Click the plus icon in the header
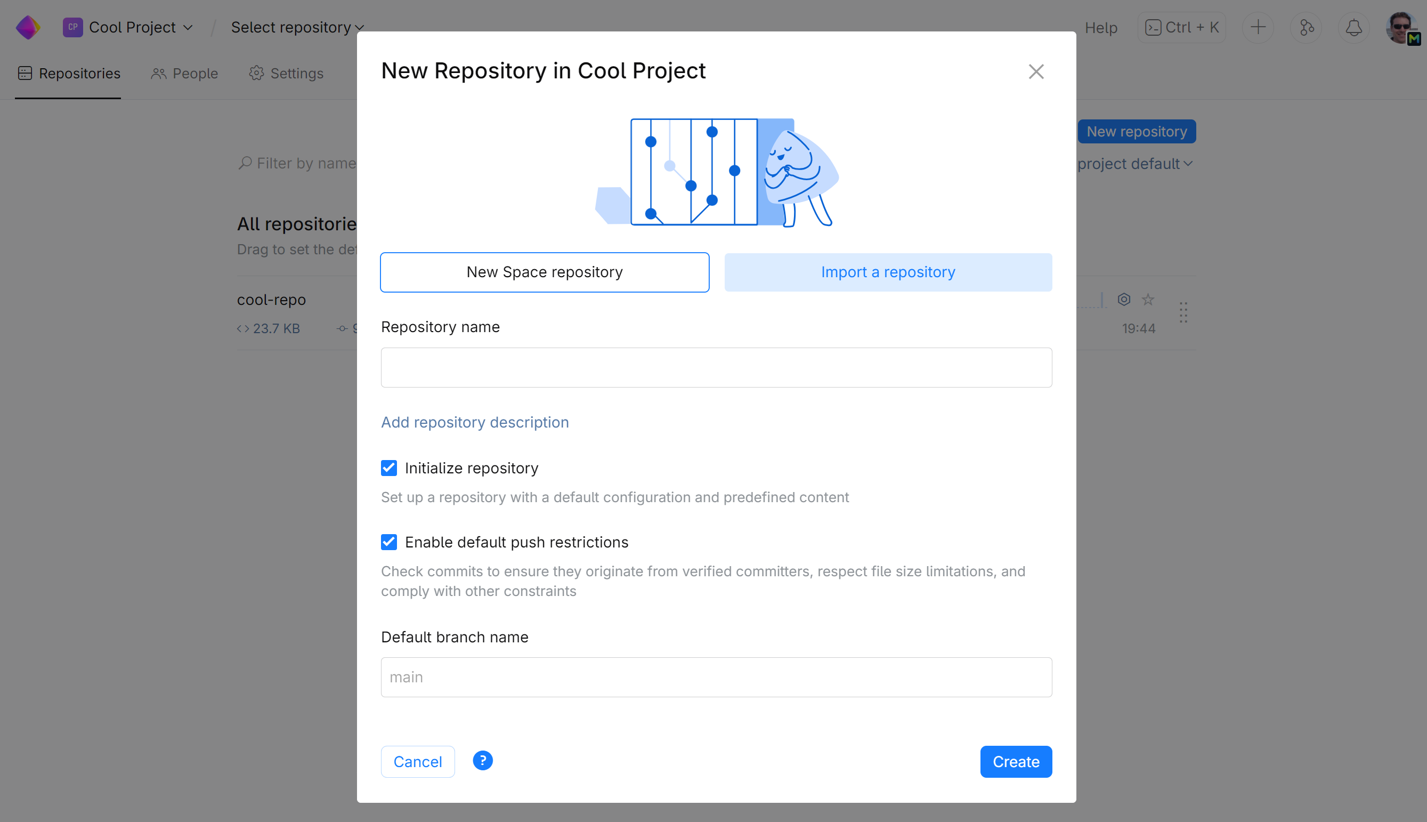Viewport: 1427px width, 822px height. pyautogui.click(x=1258, y=27)
